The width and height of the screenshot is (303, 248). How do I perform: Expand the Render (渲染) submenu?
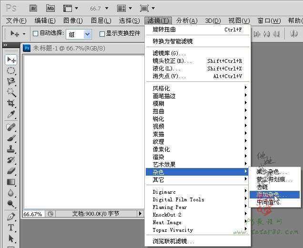(x=198, y=157)
